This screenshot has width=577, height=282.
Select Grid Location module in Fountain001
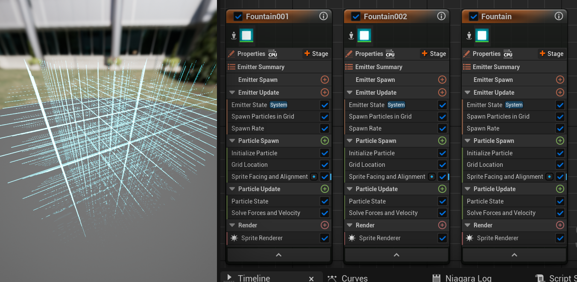click(x=249, y=165)
